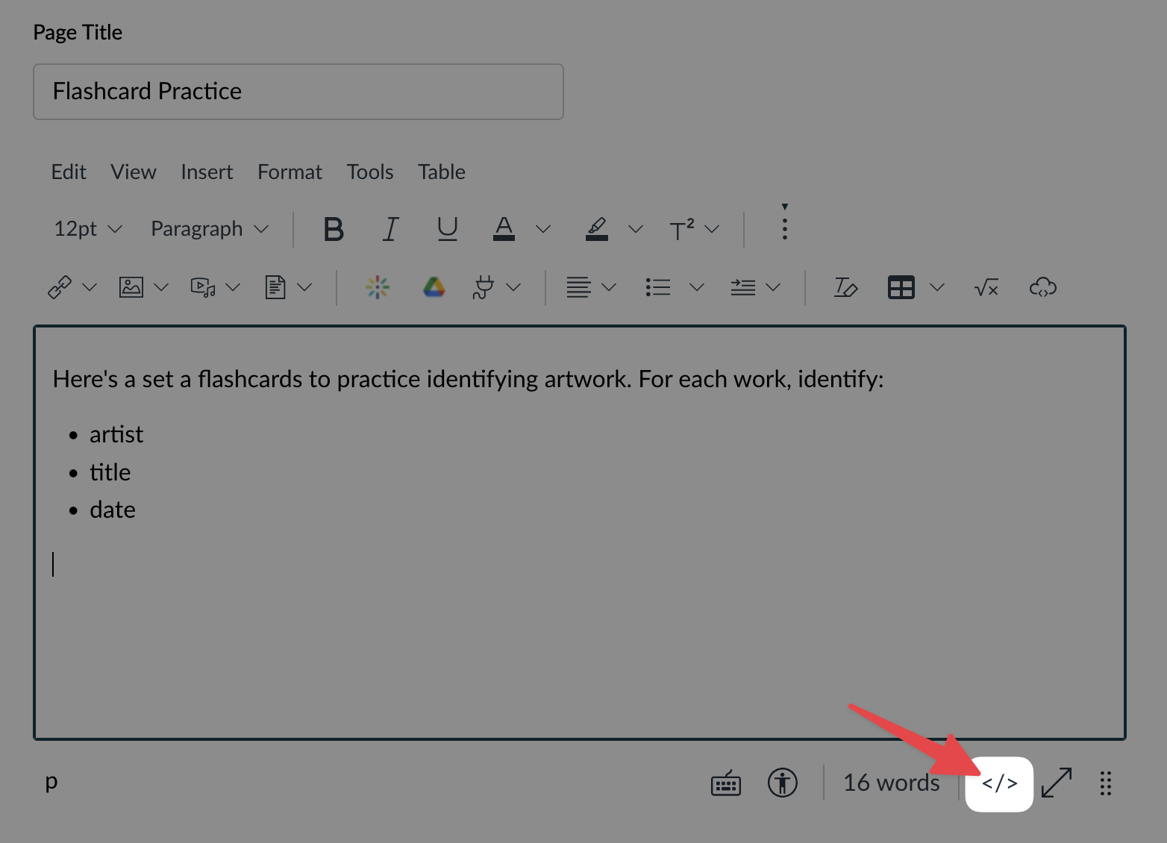
Task: Open the colorful starburst app icon
Action: pos(378,287)
